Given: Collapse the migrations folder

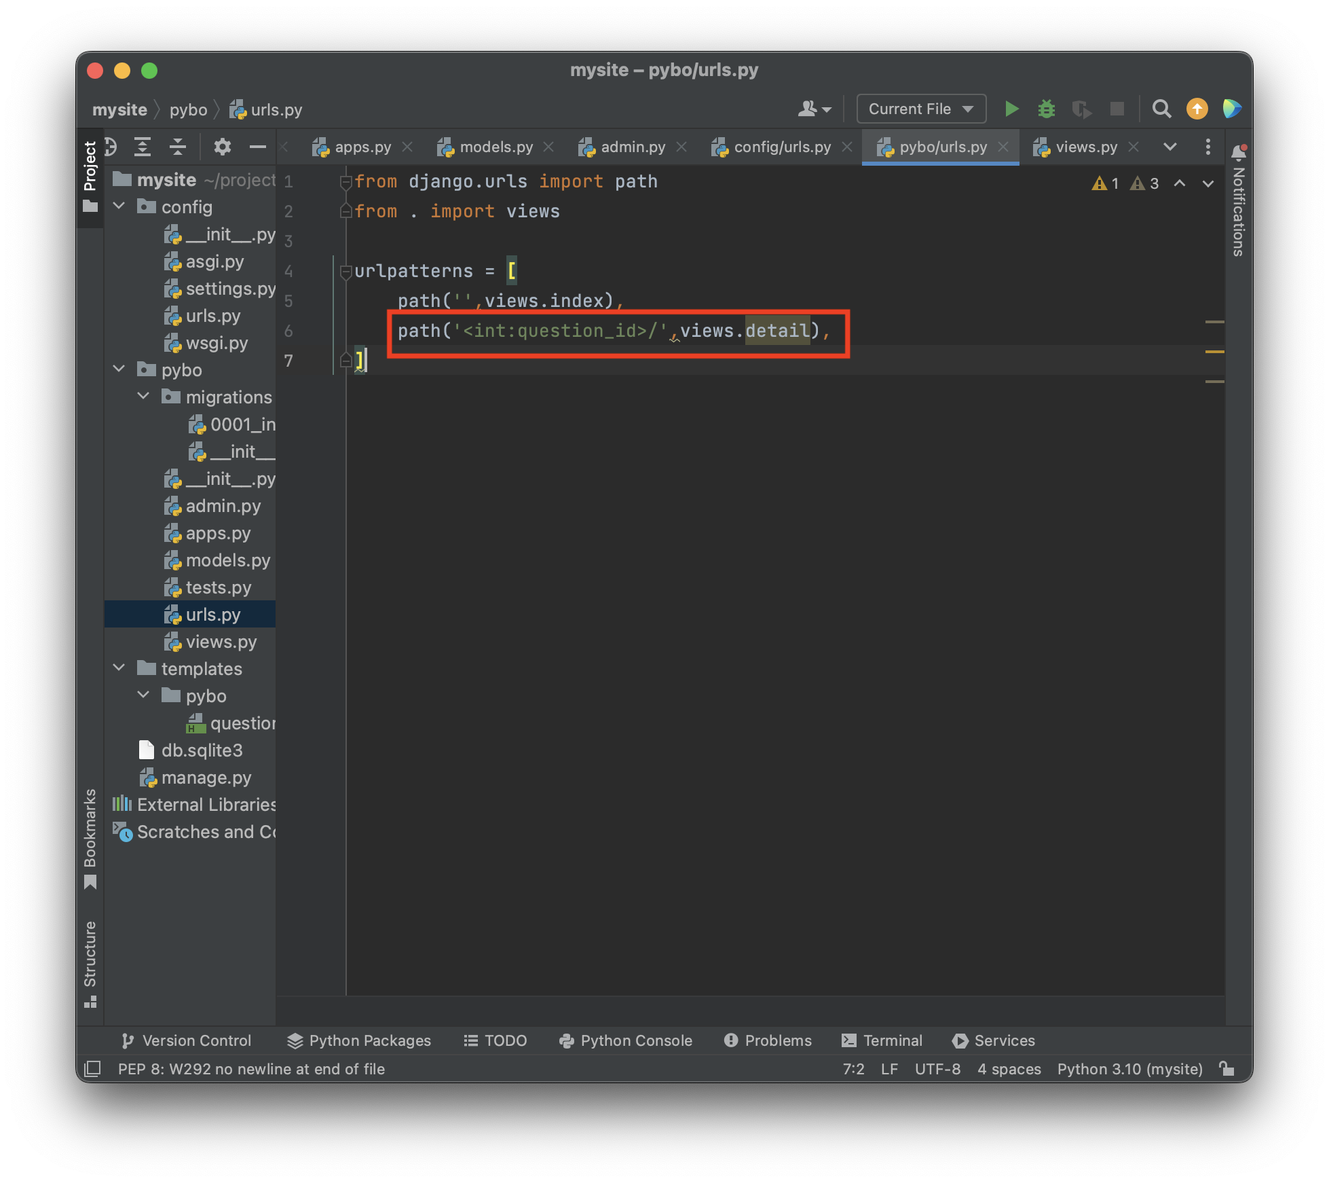Looking at the screenshot, I should [x=144, y=397].
